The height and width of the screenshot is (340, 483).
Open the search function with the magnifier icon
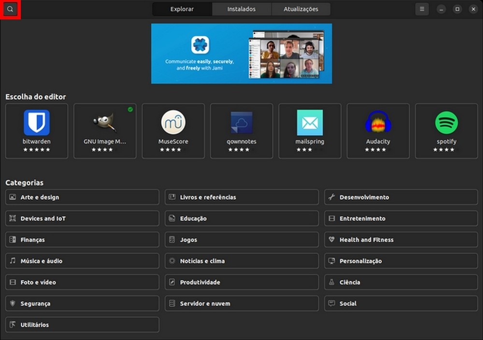pos(11,9)
